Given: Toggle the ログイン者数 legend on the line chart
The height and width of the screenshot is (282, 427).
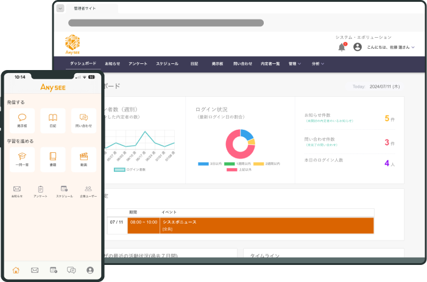Looking at the screenshot, I should [x=130, y=169].
